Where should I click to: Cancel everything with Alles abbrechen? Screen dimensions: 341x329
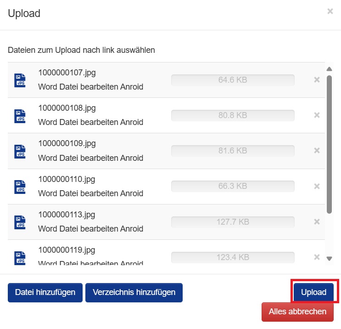(x=297, y=312)
